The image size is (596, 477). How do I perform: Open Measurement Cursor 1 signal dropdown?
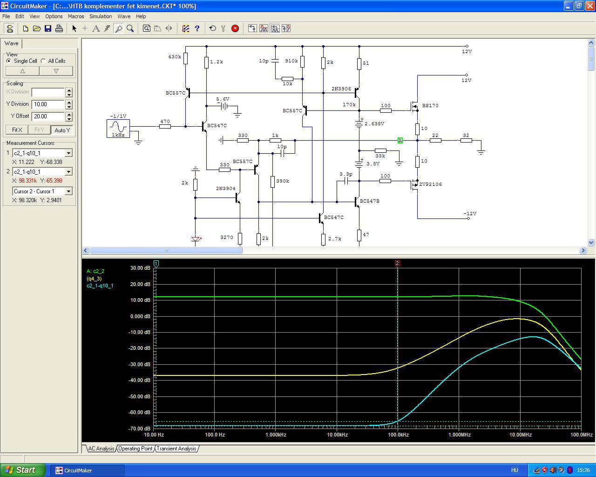pyautogui.click(x=68, y=153)
